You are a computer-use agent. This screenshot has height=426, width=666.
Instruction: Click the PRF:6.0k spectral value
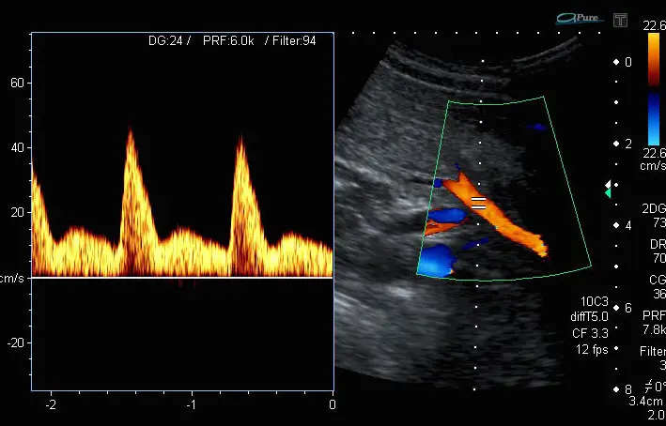228,40
